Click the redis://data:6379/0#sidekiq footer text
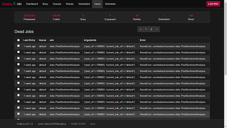 [x=52, y=124]
